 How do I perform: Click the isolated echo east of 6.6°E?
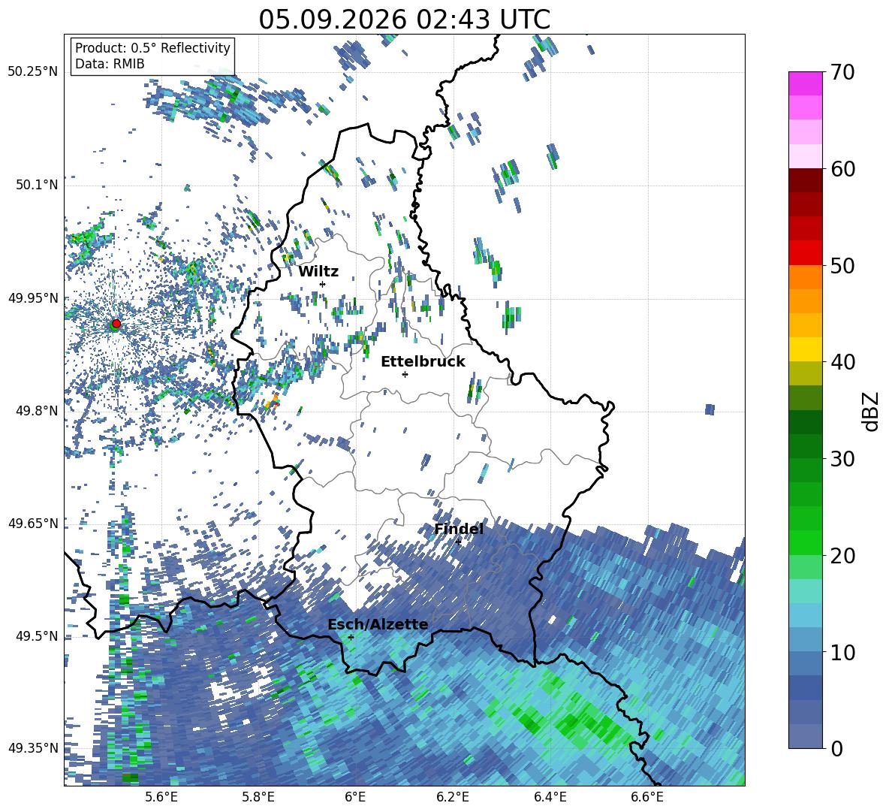click(x=710, y=409)
